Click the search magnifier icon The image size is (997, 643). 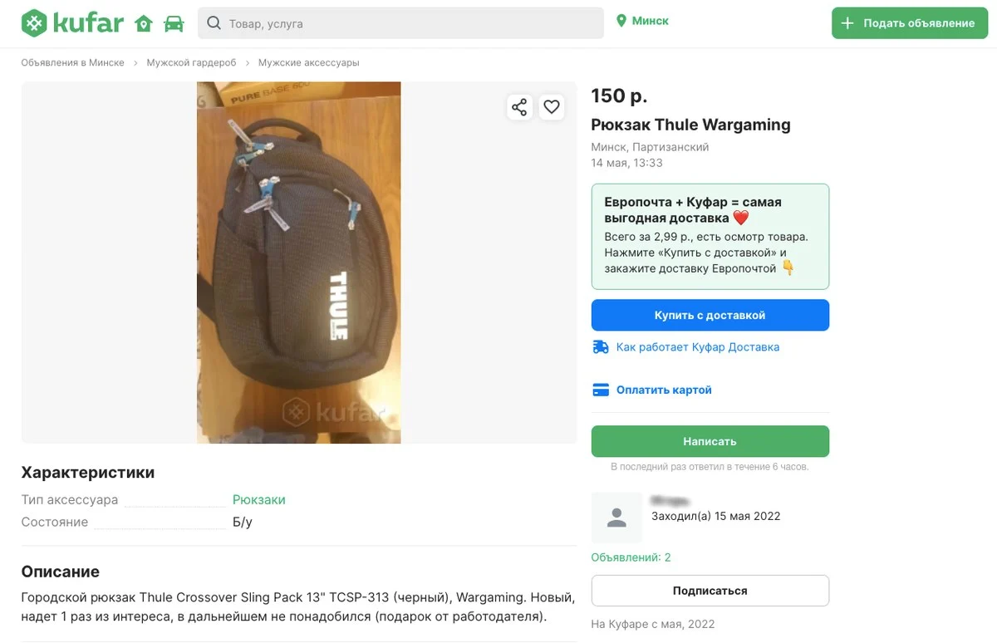pyautogui.click(x=214, y=23)
